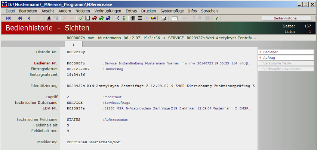Click the blue branching links icon
The image size is (317, 150).
(117, 18)
